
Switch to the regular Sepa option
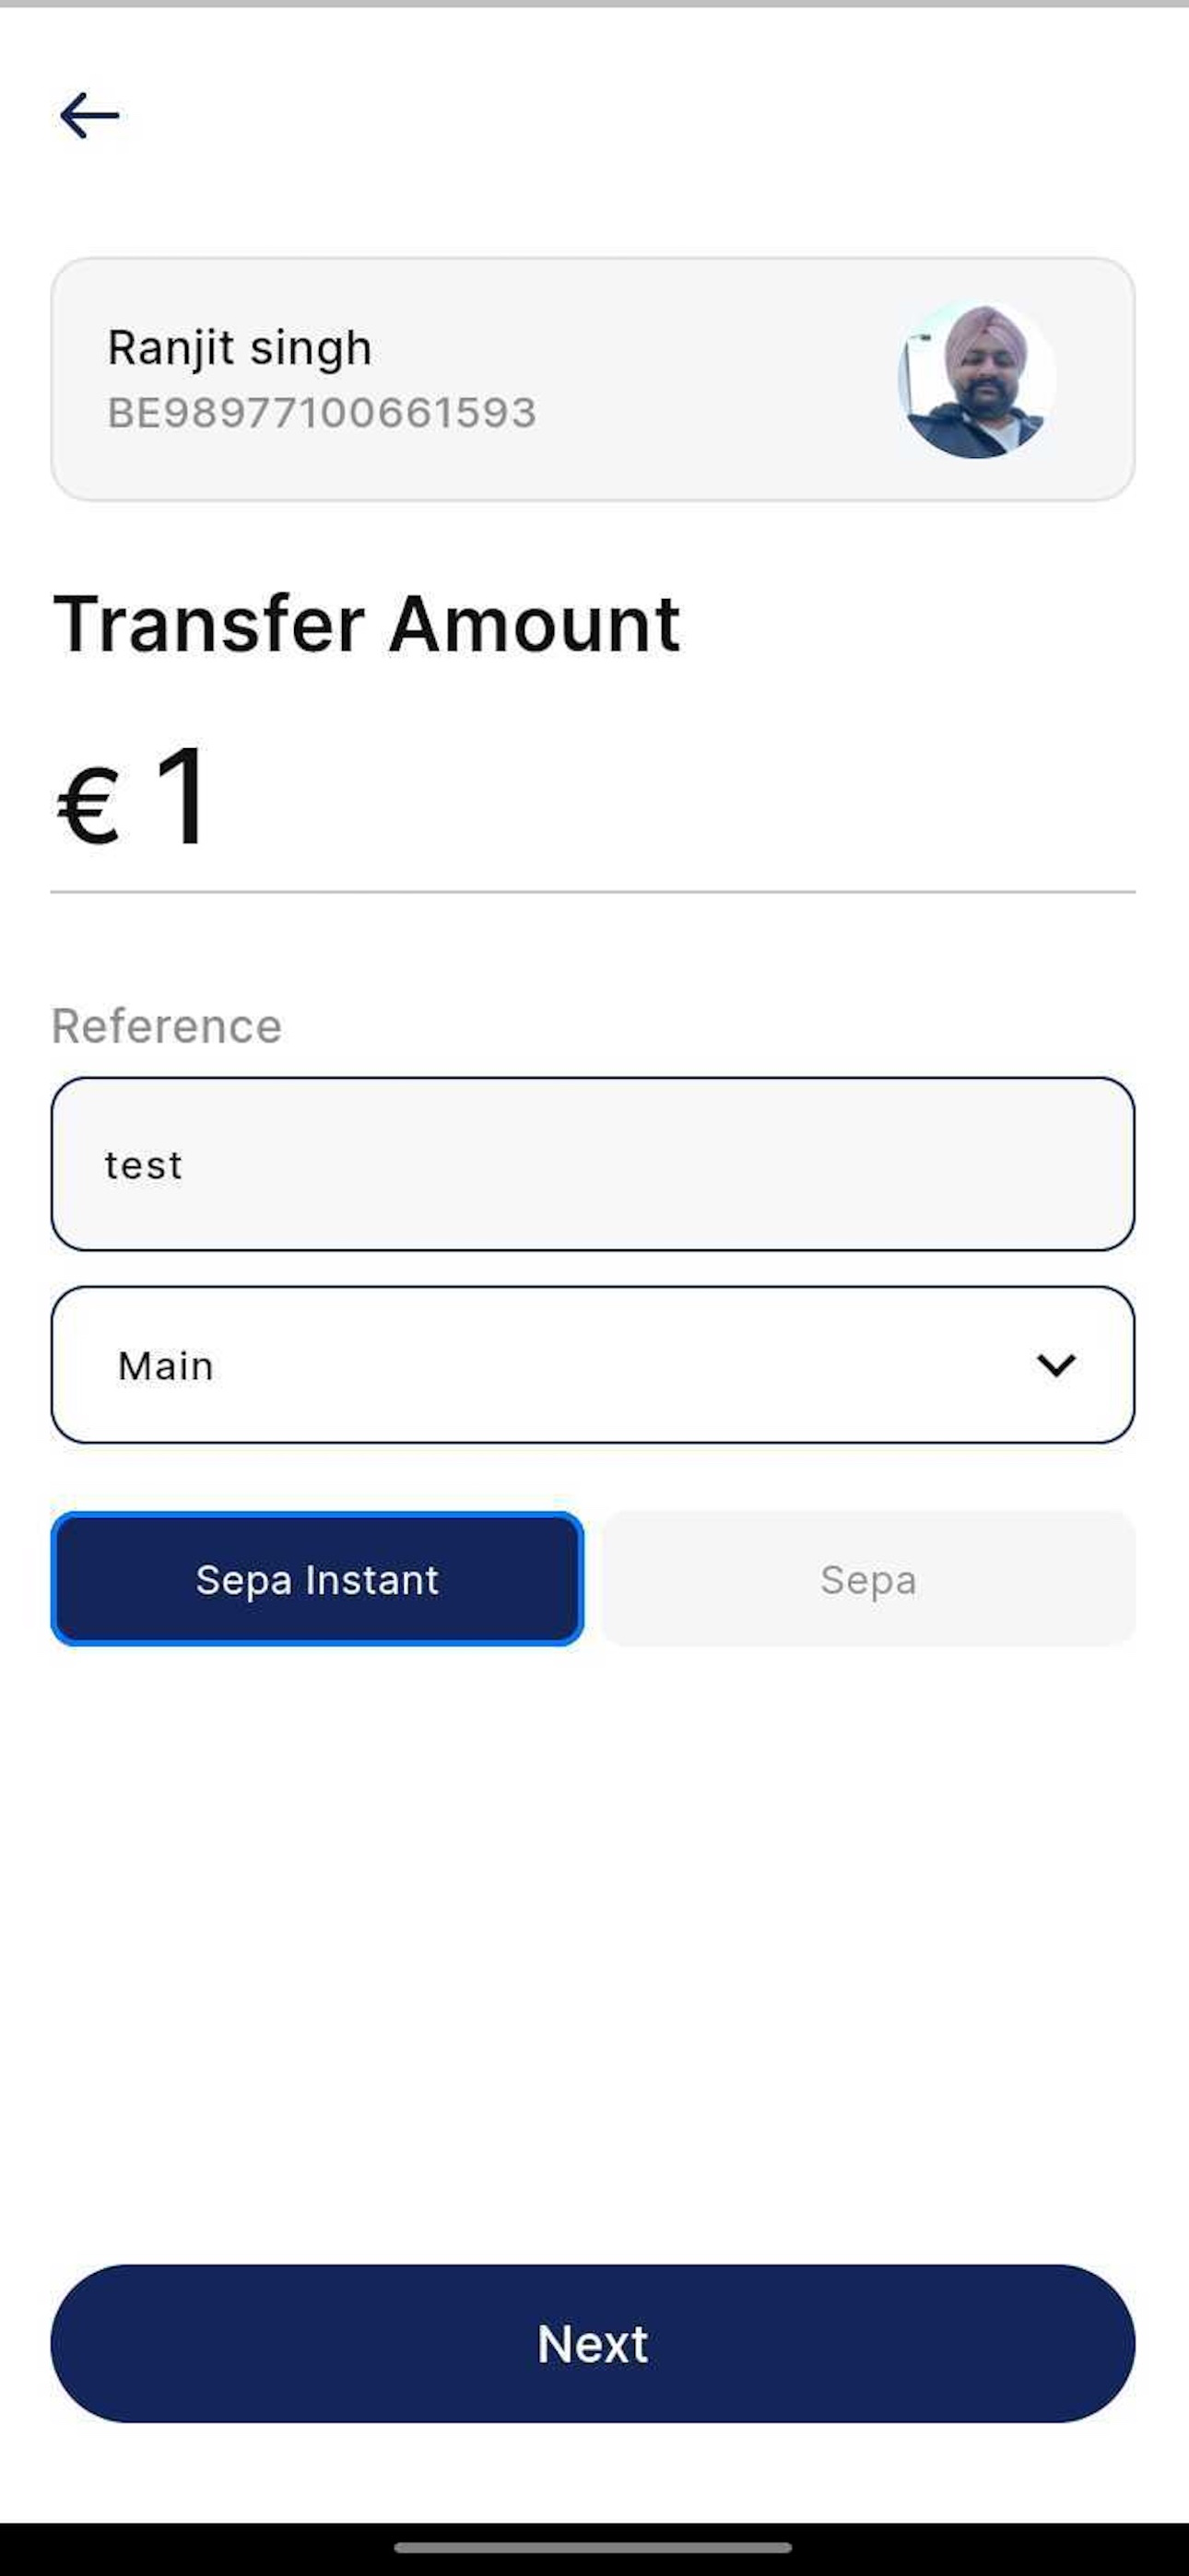pos(869,1579)
